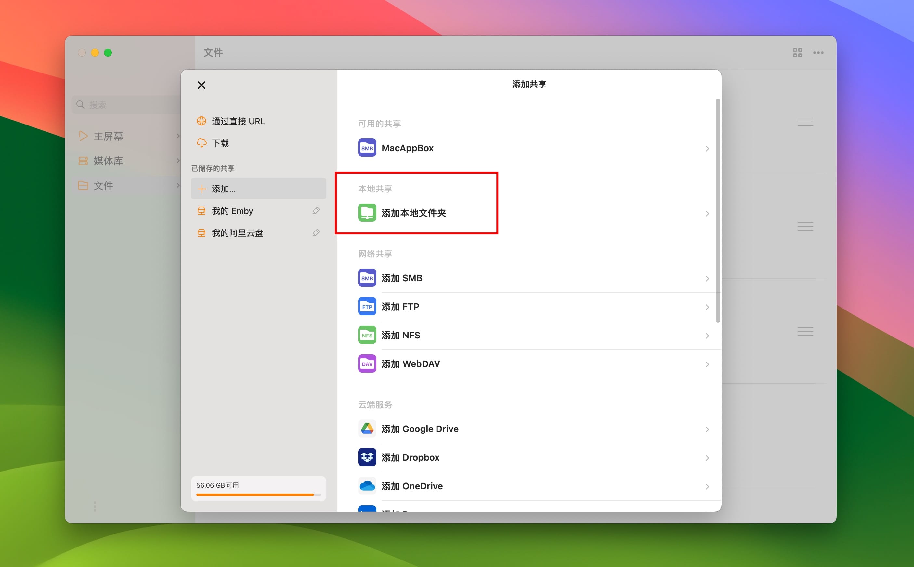
Task: Open the more options ellipsis in 文件 window
Action: (x=818, y=52)
